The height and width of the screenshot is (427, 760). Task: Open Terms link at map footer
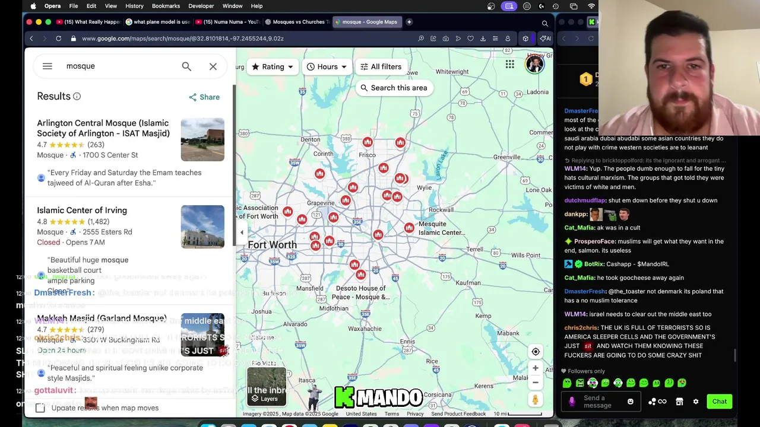392,414
